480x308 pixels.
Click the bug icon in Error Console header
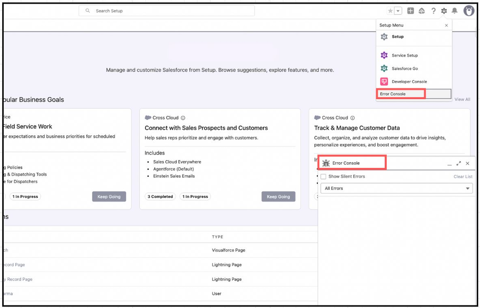[x=326, y=163]
